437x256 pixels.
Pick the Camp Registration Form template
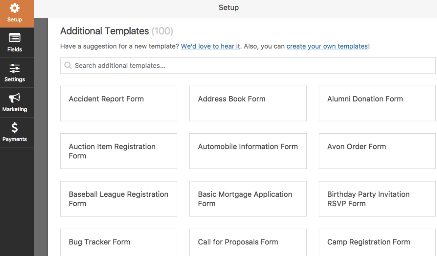(x=377, y=243)
